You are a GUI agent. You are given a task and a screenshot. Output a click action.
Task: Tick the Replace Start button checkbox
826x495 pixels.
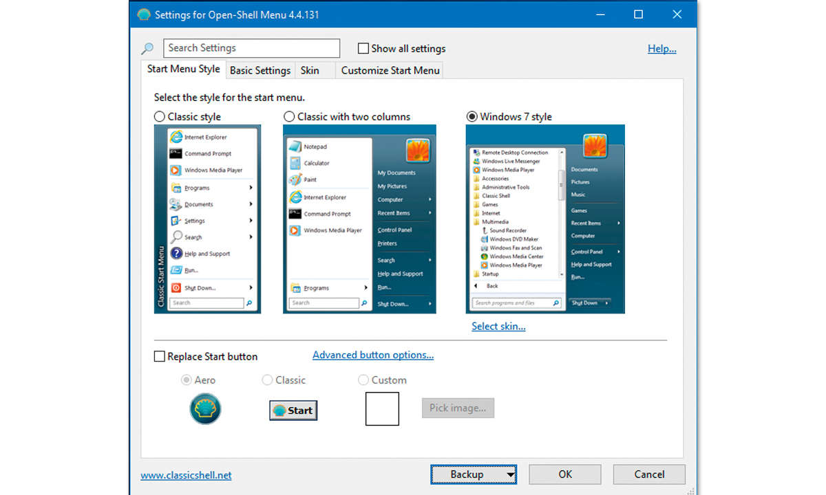[160, 356]
